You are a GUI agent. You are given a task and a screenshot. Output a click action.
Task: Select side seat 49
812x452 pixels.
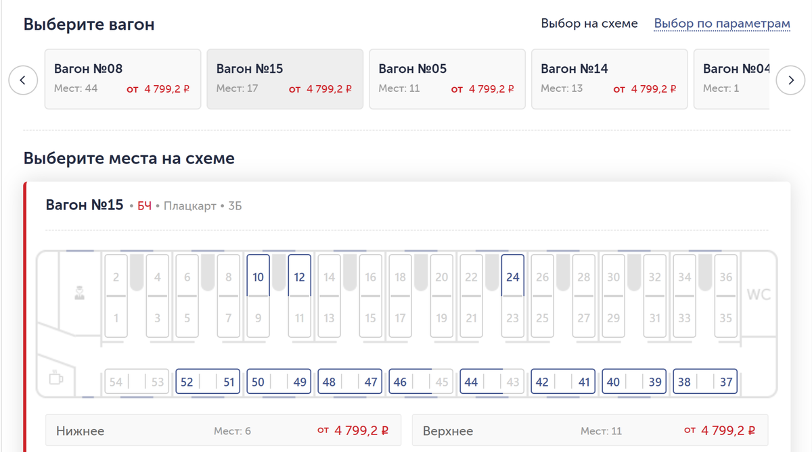point(300,382)
